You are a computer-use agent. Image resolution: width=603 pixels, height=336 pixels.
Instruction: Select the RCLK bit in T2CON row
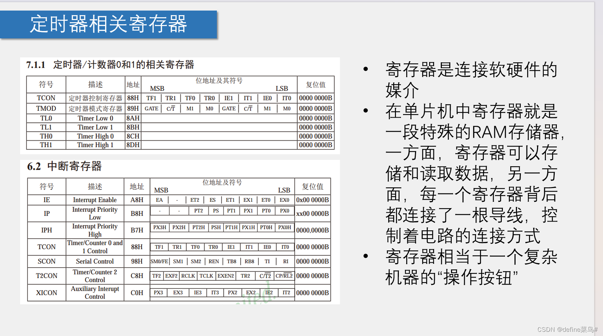[x=188, y=276]
